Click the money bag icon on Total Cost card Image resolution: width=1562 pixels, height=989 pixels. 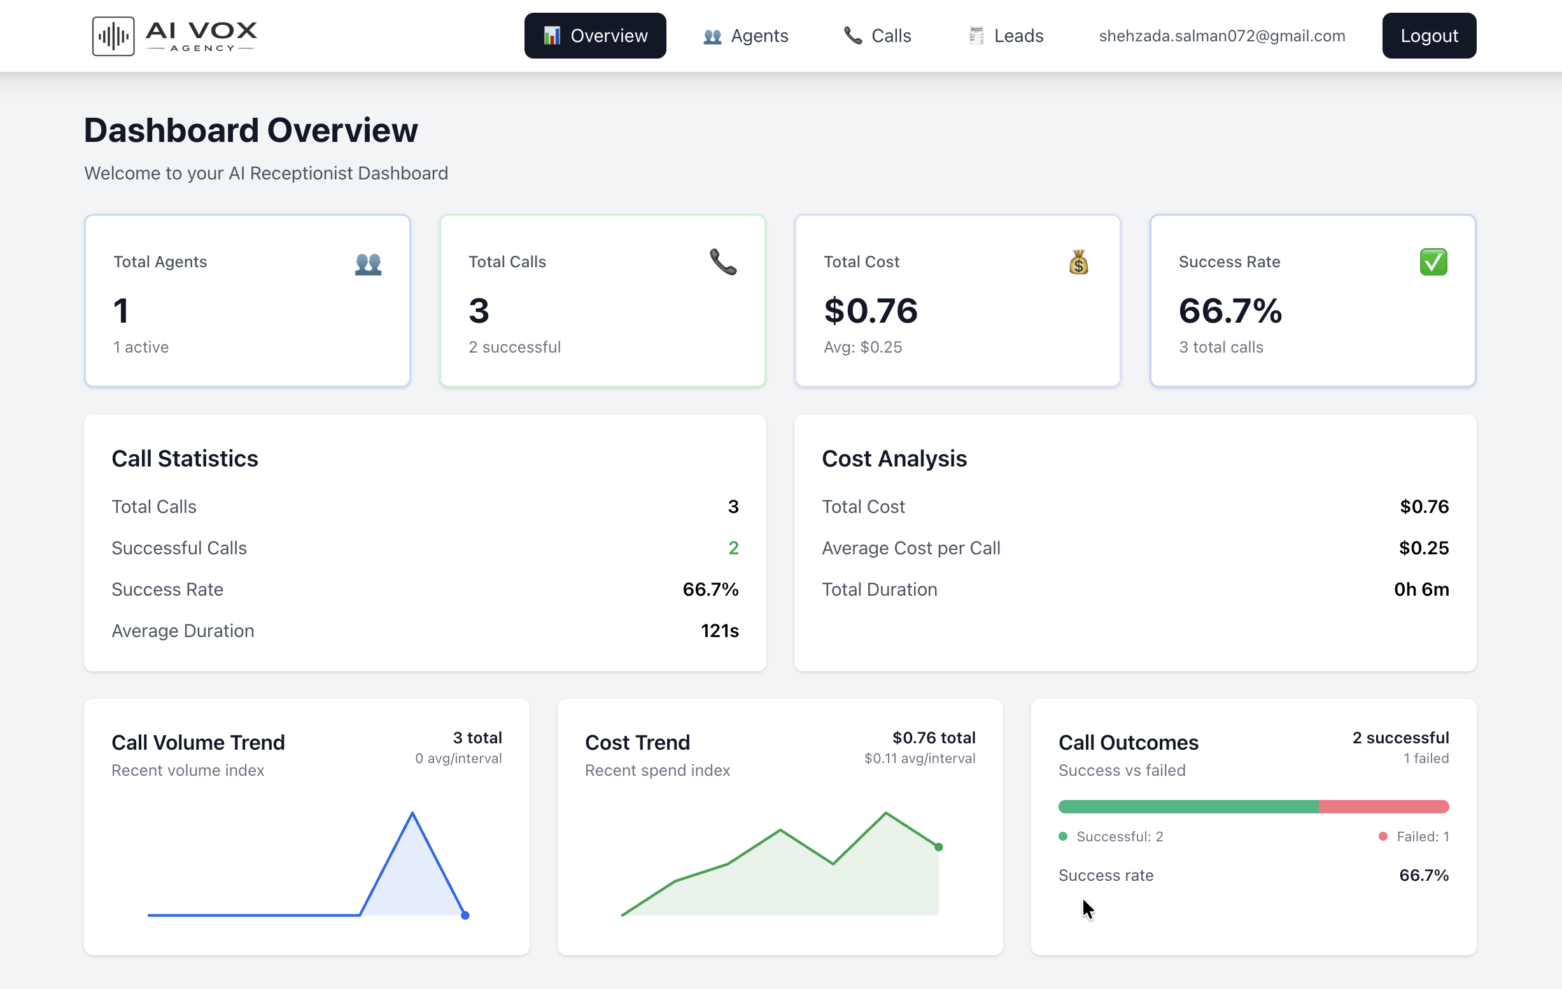1078,262
